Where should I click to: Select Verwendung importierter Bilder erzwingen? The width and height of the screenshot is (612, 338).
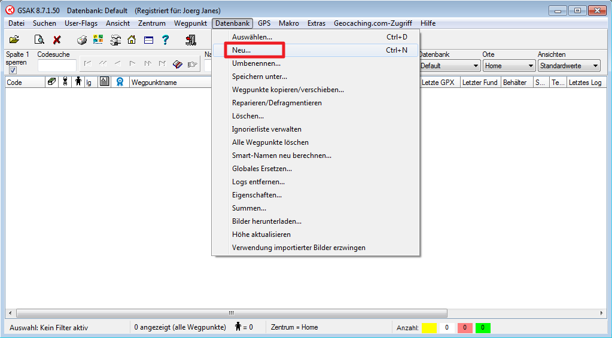315,248
